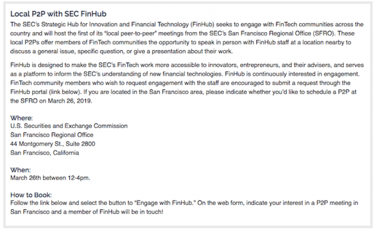
Task: Click the first paragraph starting 'The SEC's Strategic Hub'
Action: pyautogui.click(x=187, y=38)
